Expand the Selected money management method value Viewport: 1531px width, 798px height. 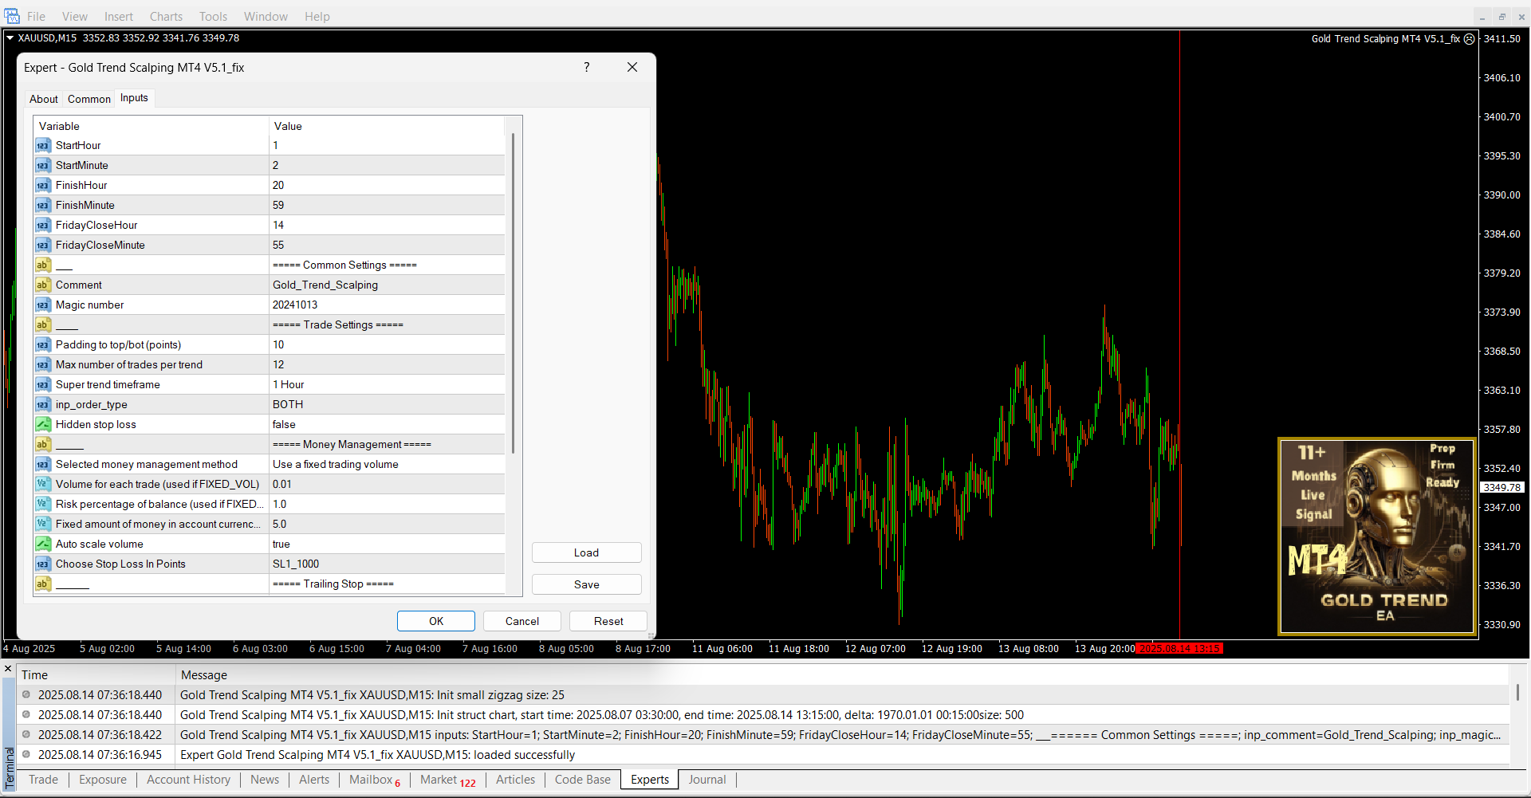pyautogui.click(x=387, y=465)
